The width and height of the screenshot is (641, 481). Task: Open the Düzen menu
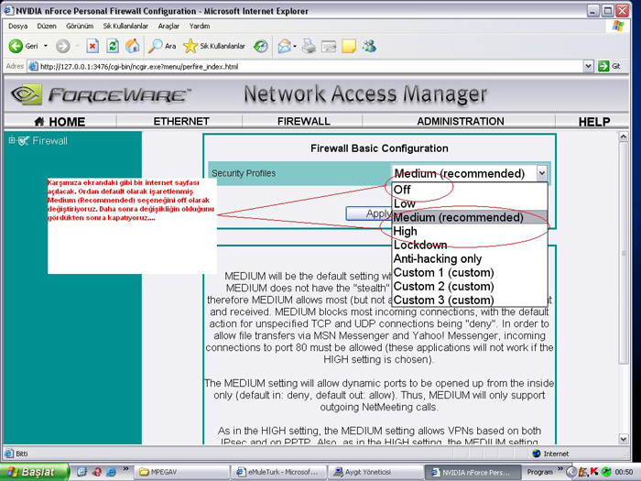pyautogui.click(x=47, y=27)
